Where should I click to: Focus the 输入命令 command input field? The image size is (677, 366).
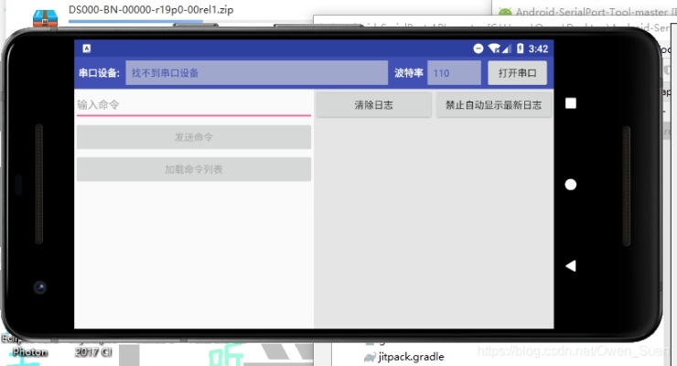click(x=193, y=105)
